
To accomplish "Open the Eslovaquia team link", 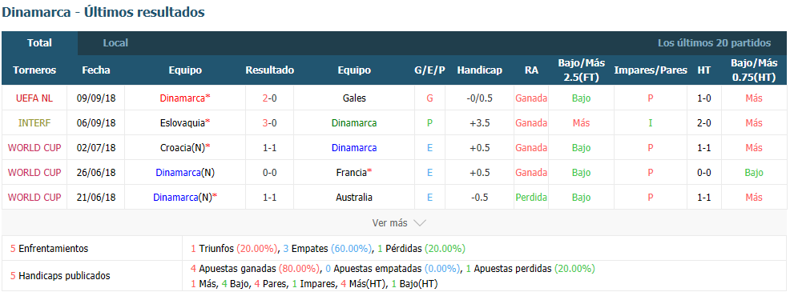I will pos(183,123).
